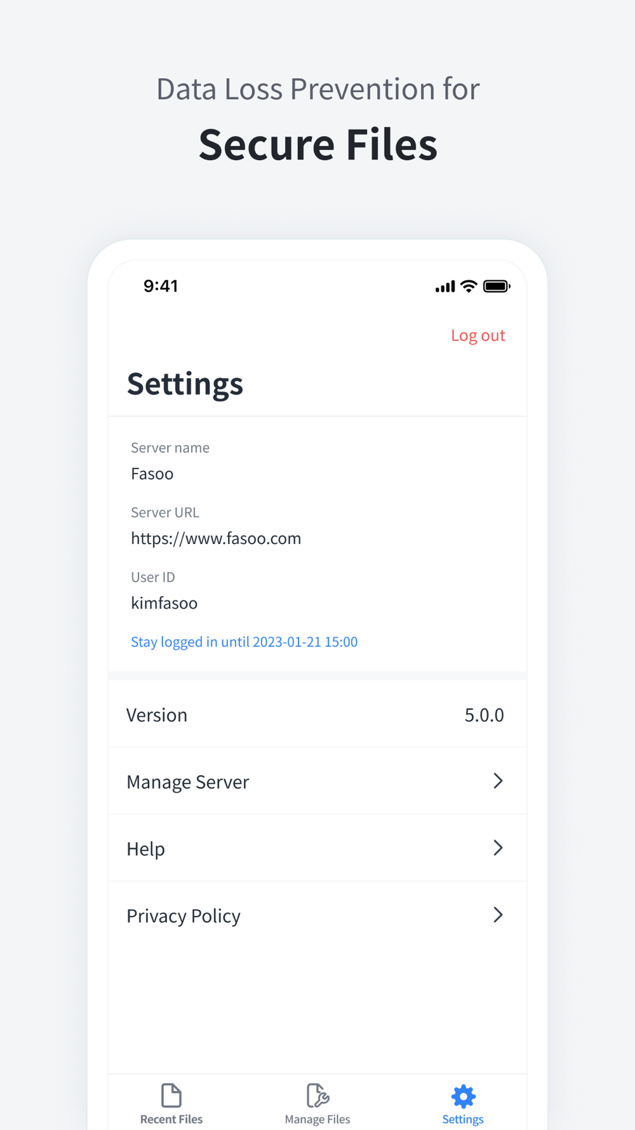Viewport: 635px width, 1130px height.
Task: Open the Manage Server row
Action: (317, 781)
